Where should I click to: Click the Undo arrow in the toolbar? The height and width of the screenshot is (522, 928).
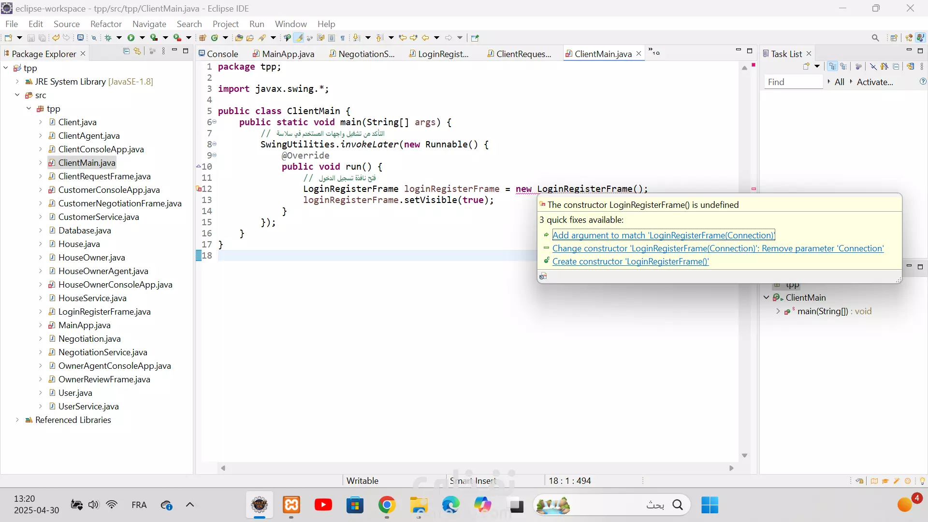[56, 38]
